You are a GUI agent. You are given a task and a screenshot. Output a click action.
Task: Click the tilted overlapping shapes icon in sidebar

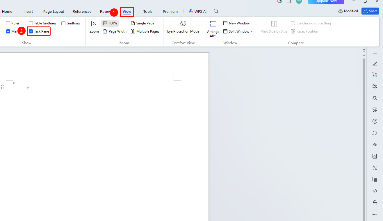click(x=375, y=145)
